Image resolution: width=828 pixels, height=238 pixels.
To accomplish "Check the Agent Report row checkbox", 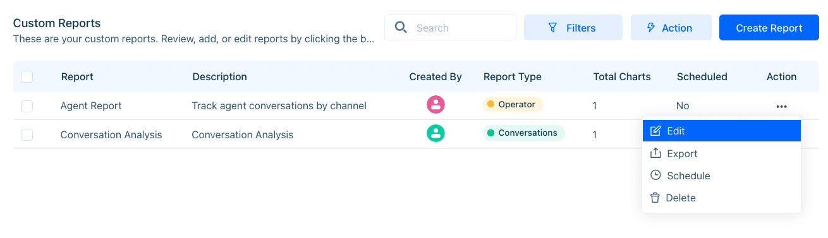I will click(27, 106).
